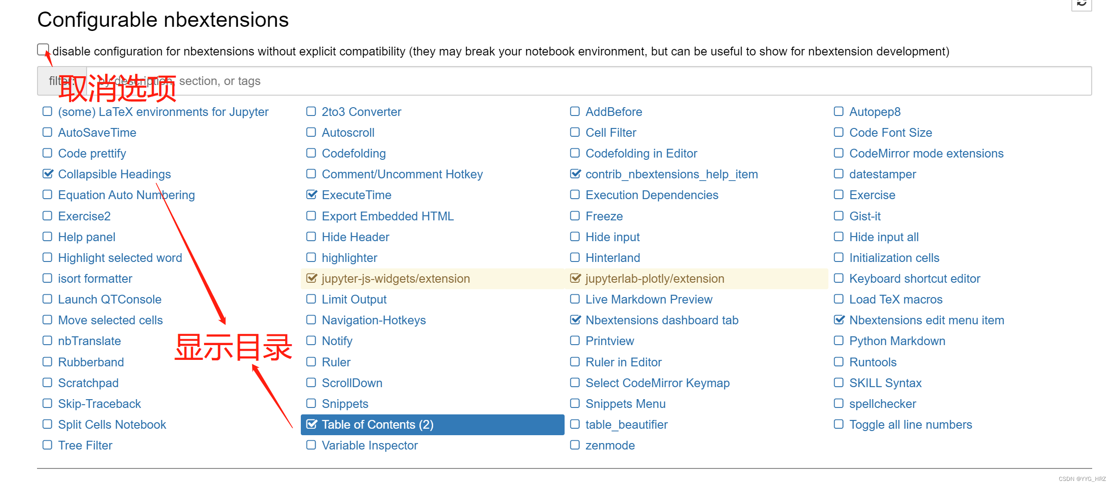Open the Hinterland extension link
Screen dimensions: 1113x486
[x=613, y=258]
